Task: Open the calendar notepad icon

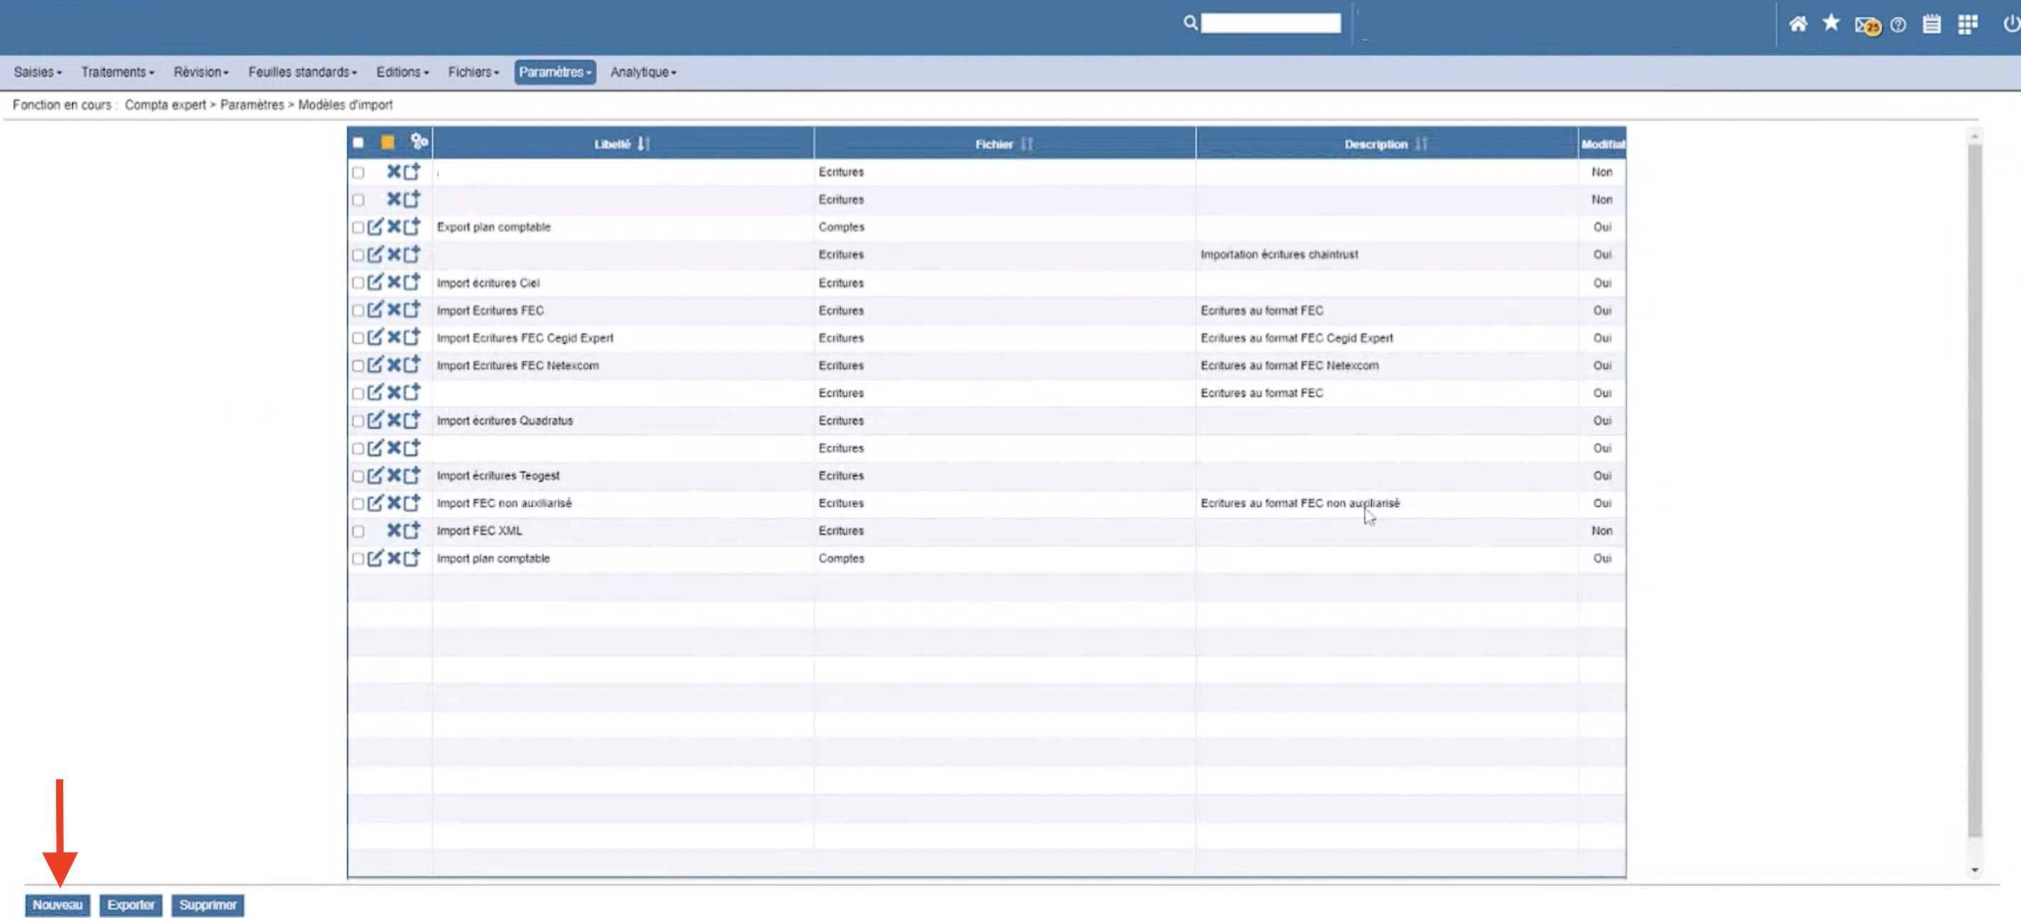Action: 1932,24
